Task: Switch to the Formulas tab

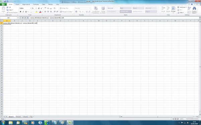Action: pyautogui.click(x=36, y=4)
